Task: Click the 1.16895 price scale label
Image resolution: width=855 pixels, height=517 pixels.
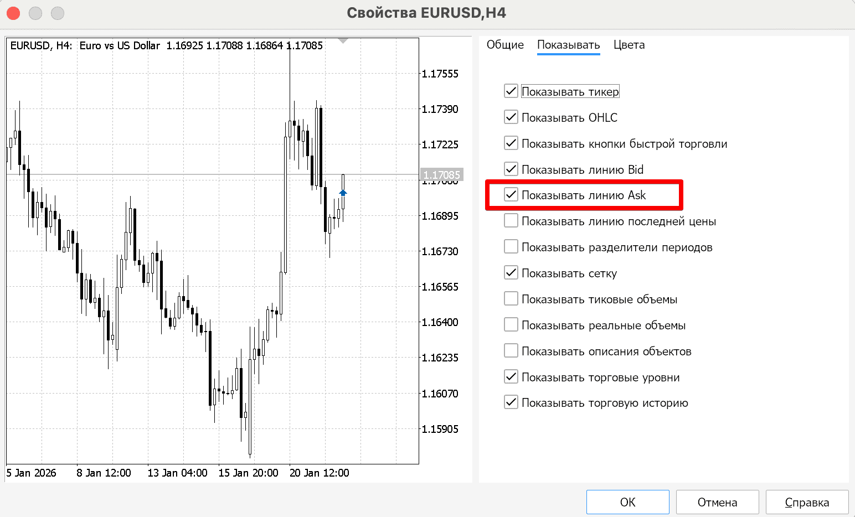Action: [x=440, y=216]
